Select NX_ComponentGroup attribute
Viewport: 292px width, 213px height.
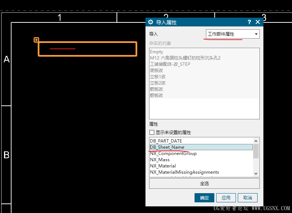pos(201,154)
